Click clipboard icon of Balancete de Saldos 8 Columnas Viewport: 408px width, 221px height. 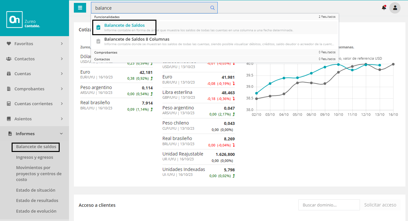click(x=98, y=41)
